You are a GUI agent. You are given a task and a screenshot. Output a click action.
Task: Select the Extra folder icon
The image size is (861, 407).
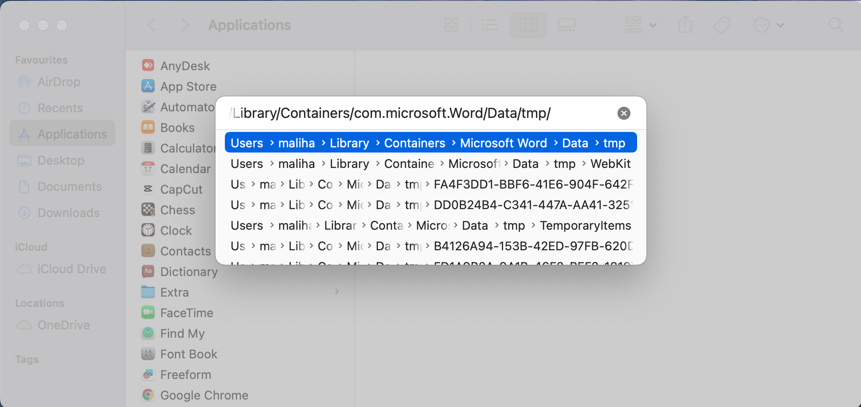click(x=148, y=292)
